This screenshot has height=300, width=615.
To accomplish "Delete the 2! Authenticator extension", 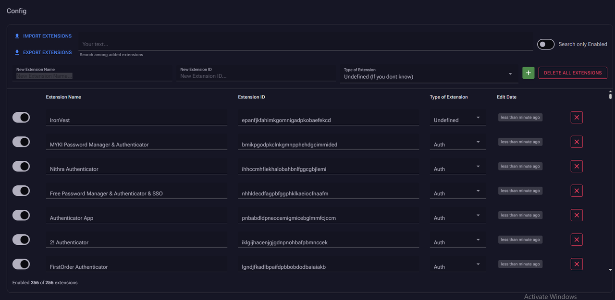I will click(x=577, y=240).
